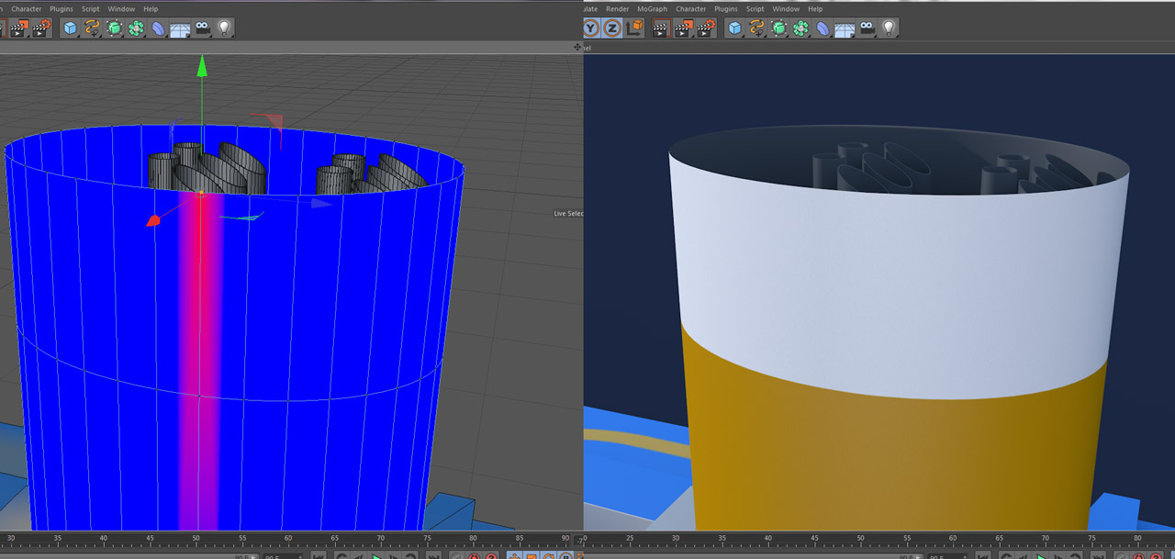This screenshot has height=559, width=1175.
Task: Expand the Spline Pen flyout in right toolbar
Action: coord(756,28)
